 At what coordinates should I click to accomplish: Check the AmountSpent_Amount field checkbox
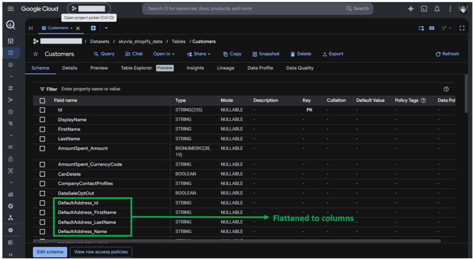[x=42, y=148]
